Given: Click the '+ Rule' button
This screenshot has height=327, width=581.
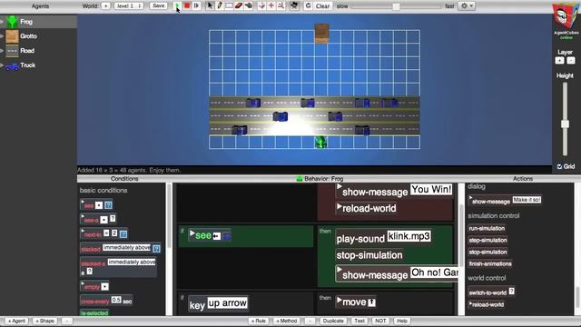Looking at the screenshot, I should click(x=258, y=321).
